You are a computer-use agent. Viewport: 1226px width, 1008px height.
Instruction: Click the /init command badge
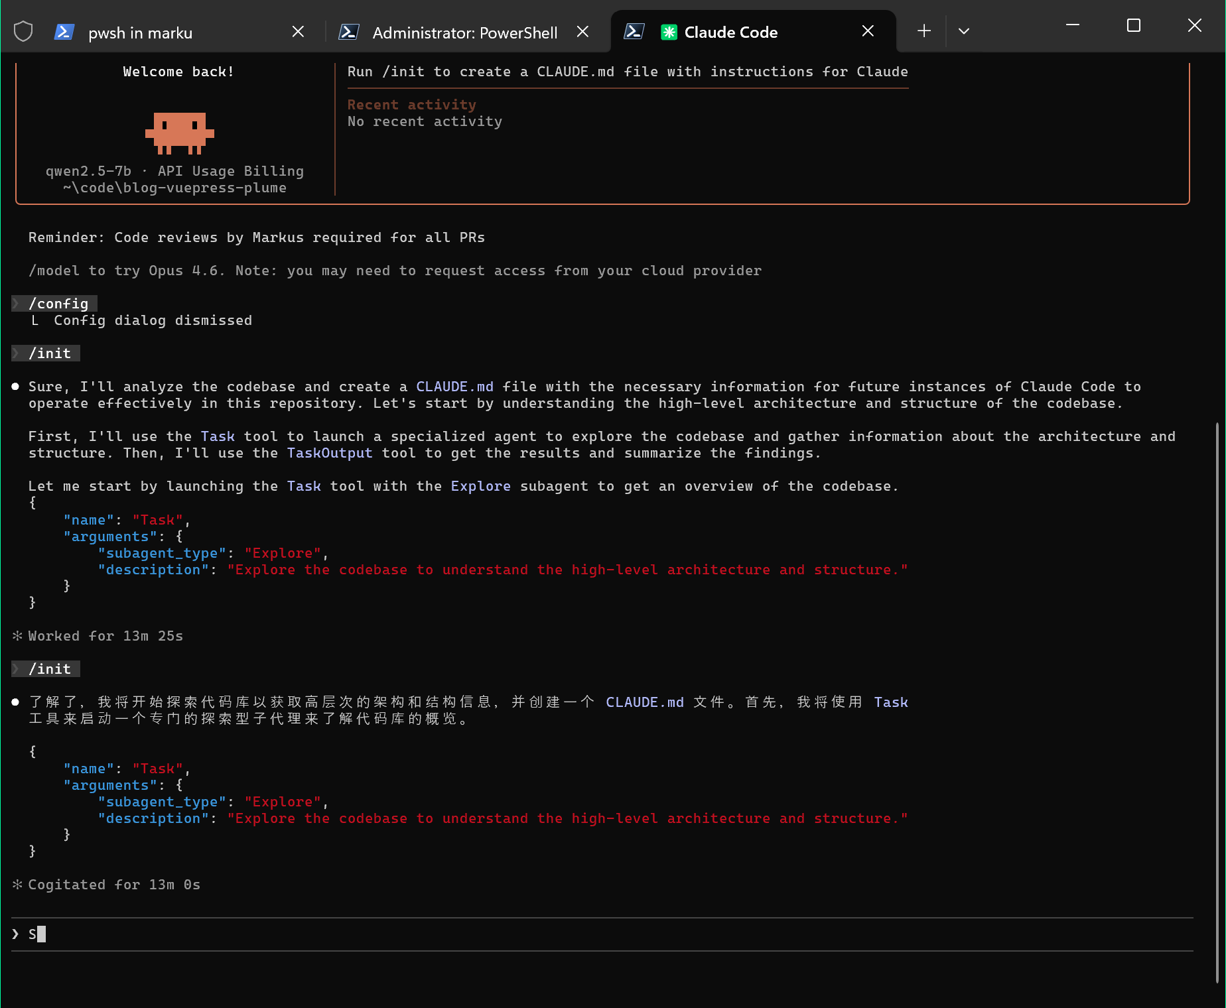tap(45, 353)
